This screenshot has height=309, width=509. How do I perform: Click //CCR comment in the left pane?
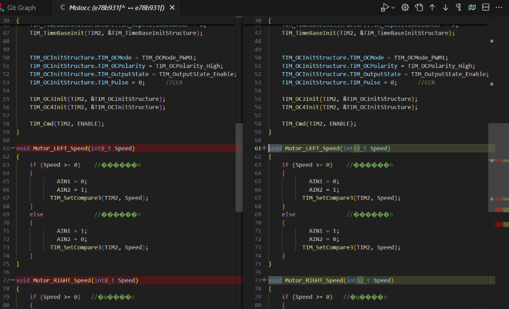point(174,82)
